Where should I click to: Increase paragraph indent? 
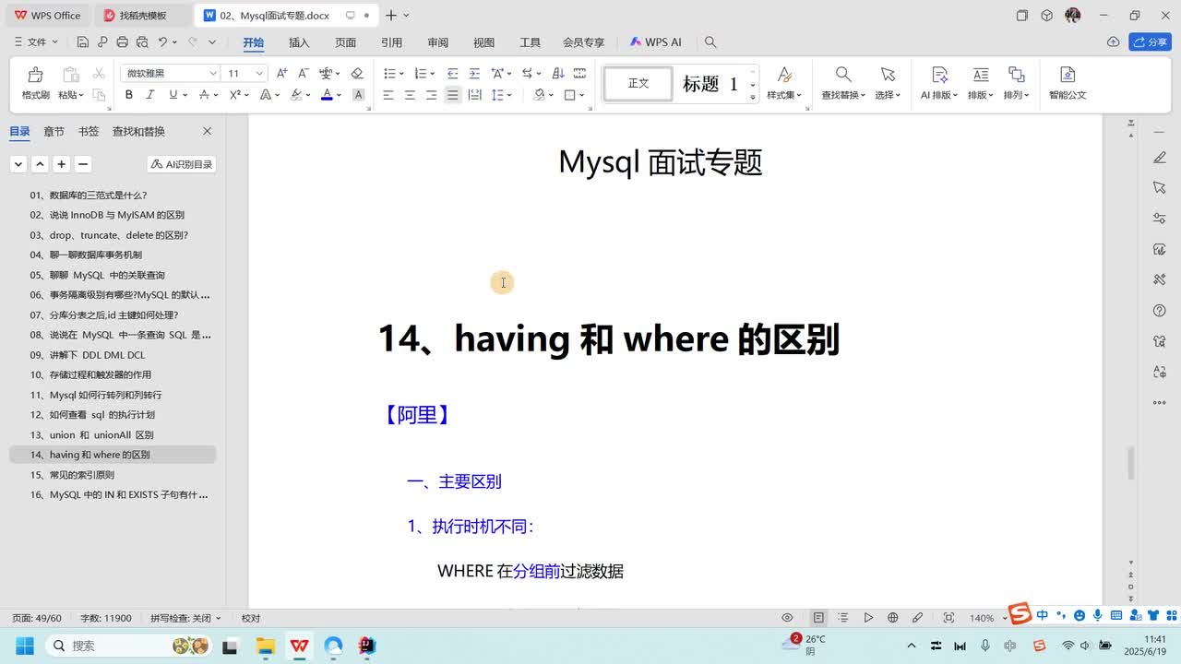tap(474, 73)
